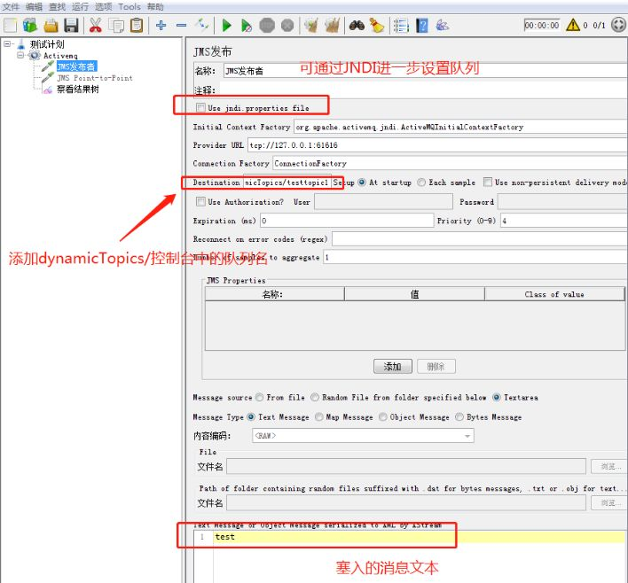Collapse the Activemq thread group node
Image resolution: width=628 pixels, height=583 pixels.
tap(20, 55)
